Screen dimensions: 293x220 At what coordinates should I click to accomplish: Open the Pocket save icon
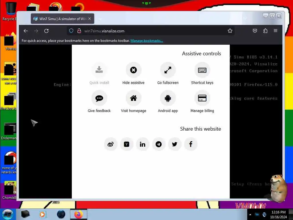point(255,31)
